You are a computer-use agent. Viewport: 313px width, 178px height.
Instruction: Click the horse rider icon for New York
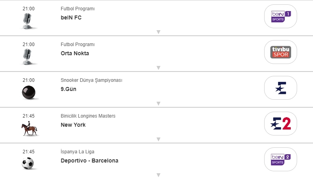tap(29, 129)
